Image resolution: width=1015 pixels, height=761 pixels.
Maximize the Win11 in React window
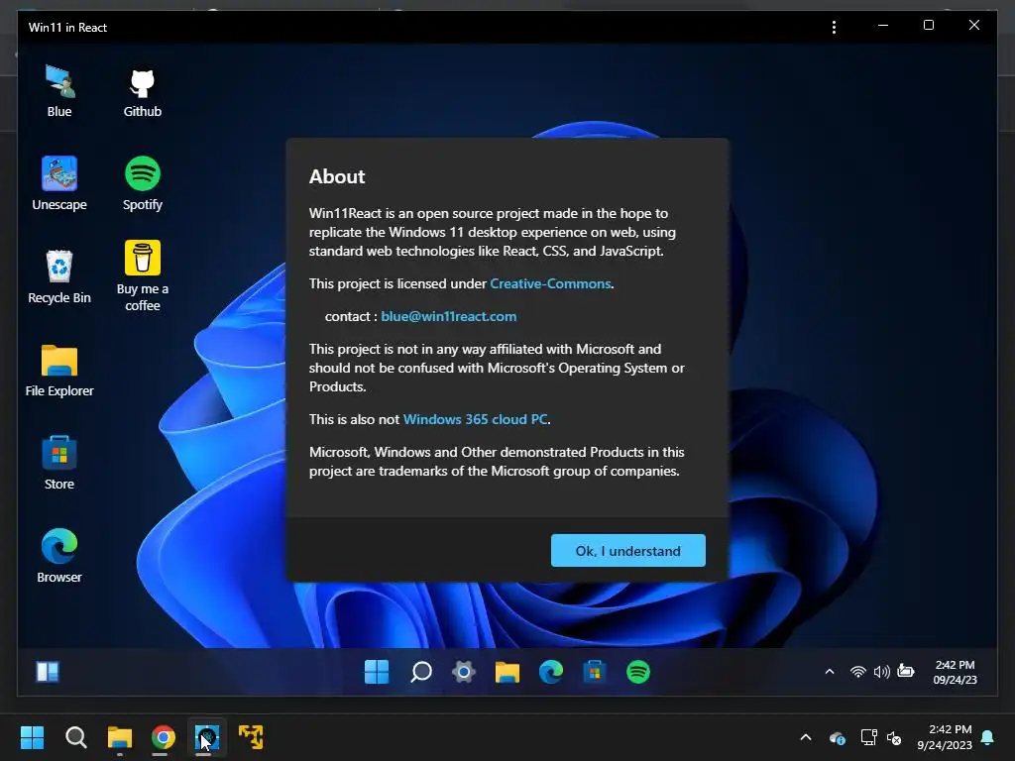coord(928,25)
